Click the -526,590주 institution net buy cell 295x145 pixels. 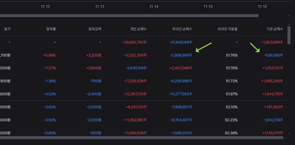coord(274,55)
